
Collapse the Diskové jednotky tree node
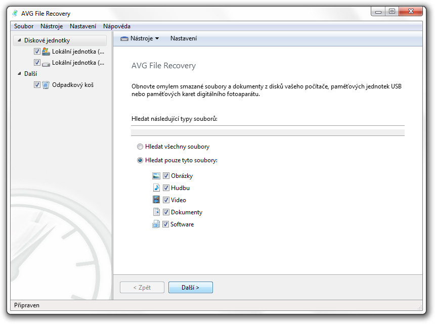point(19,40)
